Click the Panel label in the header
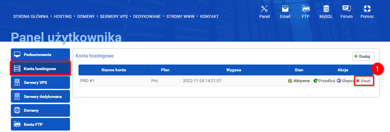The width and height of the screenshot is (390, 132). (x=264, y=16)
